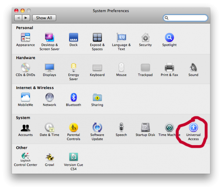Focus the System Preferences search field
The height and width of the screenshot is (190, 222).
tap(185, 18)
